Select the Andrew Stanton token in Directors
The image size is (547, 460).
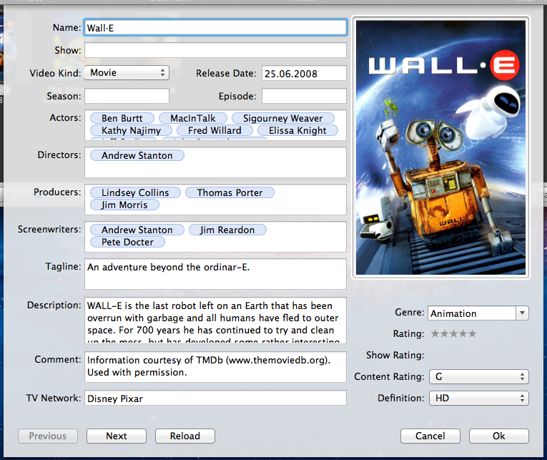pos(137,155)
